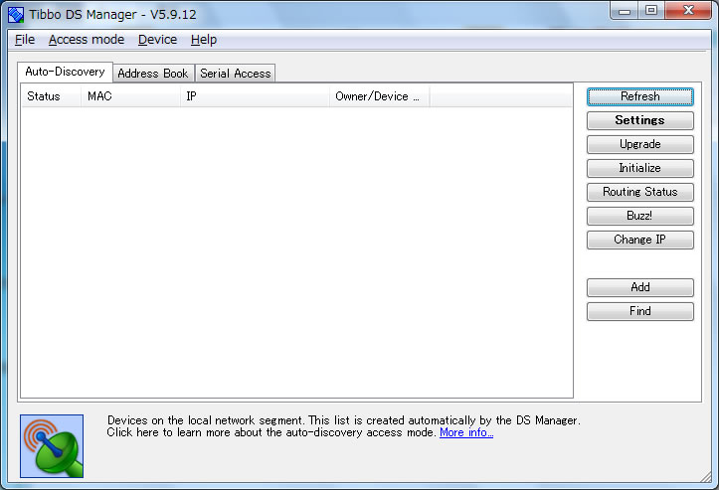Screen dimensions: 719x490
Task: Close the DS Manager window
Action: coord(688,11)
